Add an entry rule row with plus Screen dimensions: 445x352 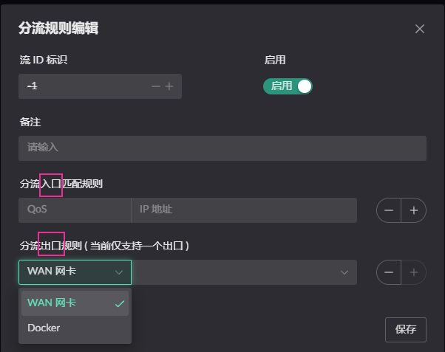pos(414,210)
